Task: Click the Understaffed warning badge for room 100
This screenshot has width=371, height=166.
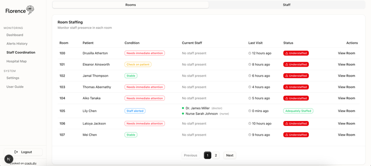Action: 296,53
